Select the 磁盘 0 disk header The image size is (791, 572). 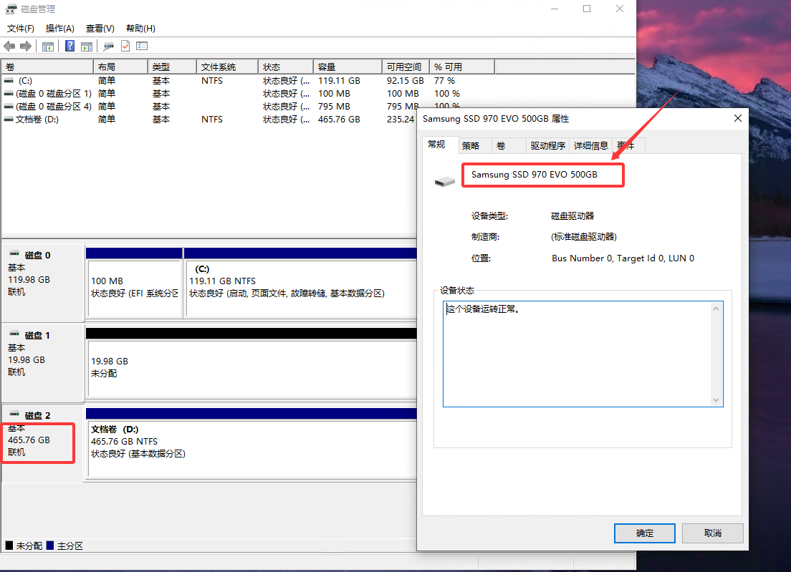pyautogui.click(x=42, y=282)
